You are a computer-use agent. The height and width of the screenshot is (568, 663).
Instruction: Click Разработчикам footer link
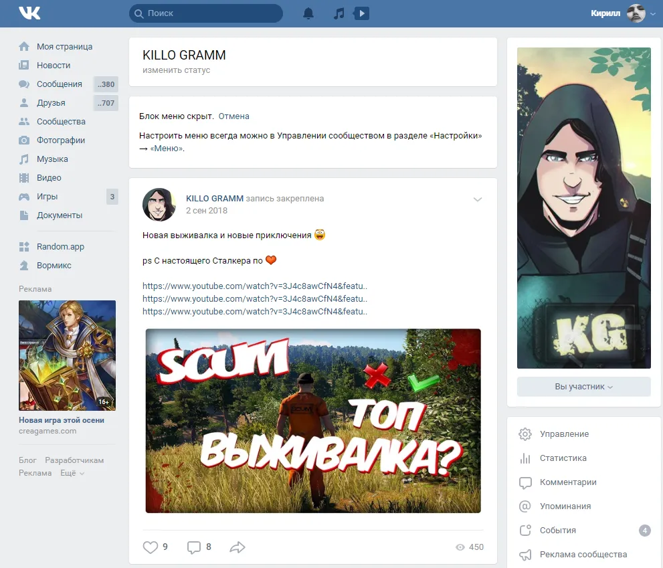[74, 460]
